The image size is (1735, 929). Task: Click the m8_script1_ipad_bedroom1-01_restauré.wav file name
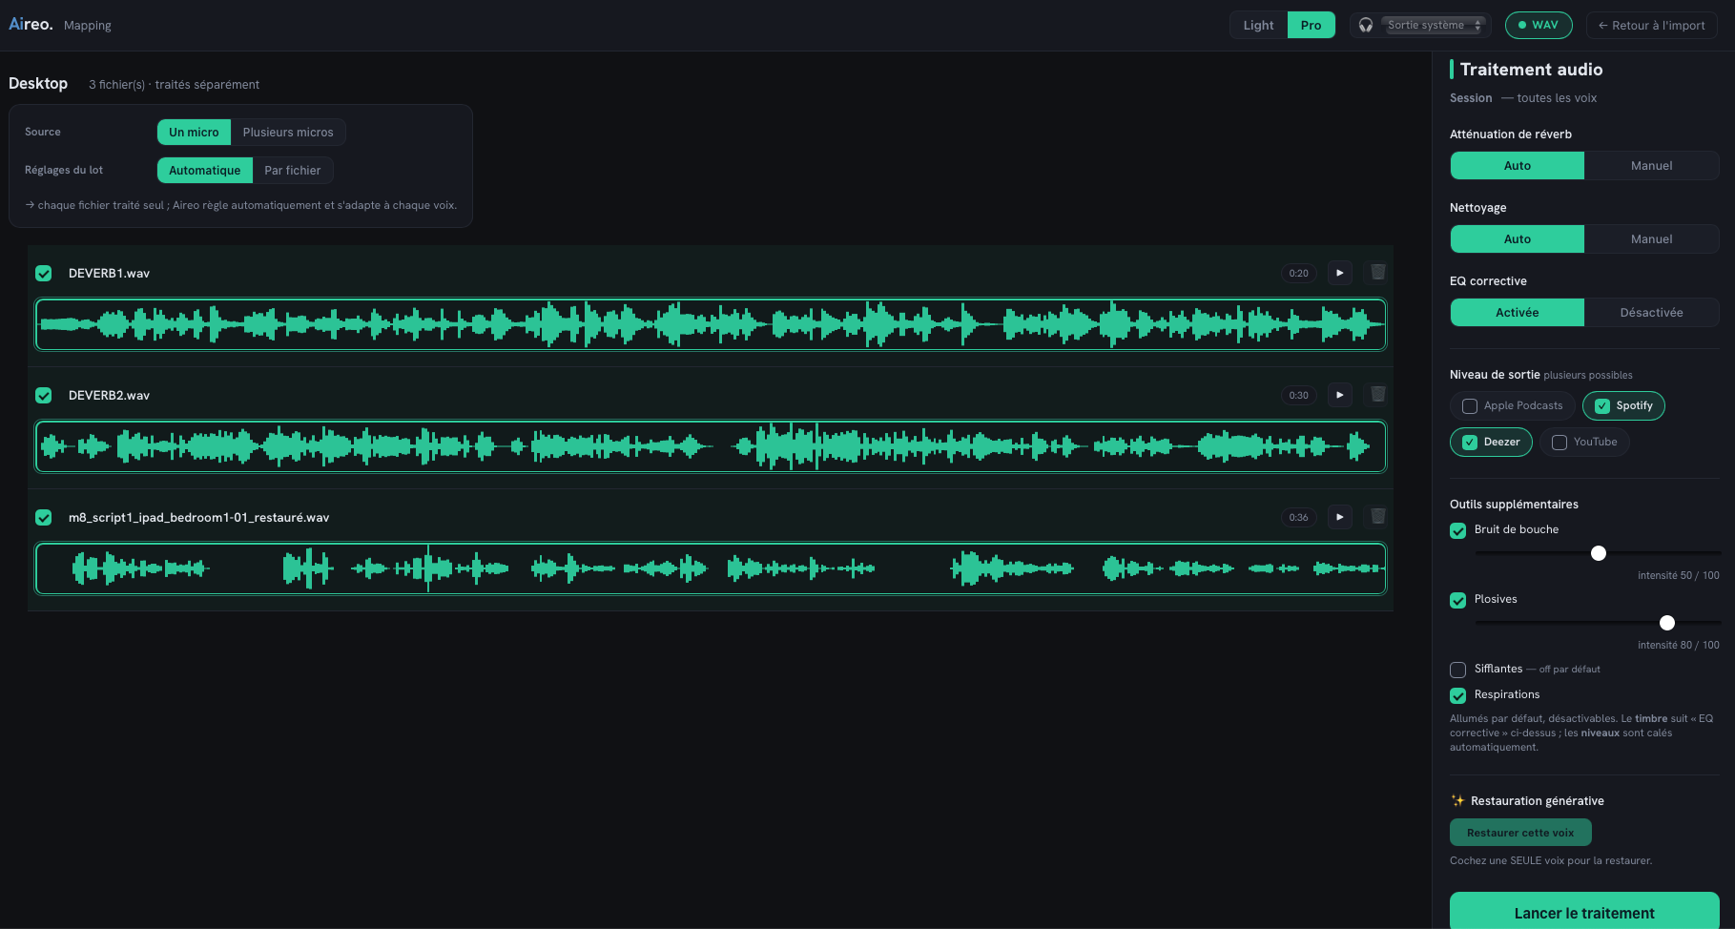[x=198, y=518]
